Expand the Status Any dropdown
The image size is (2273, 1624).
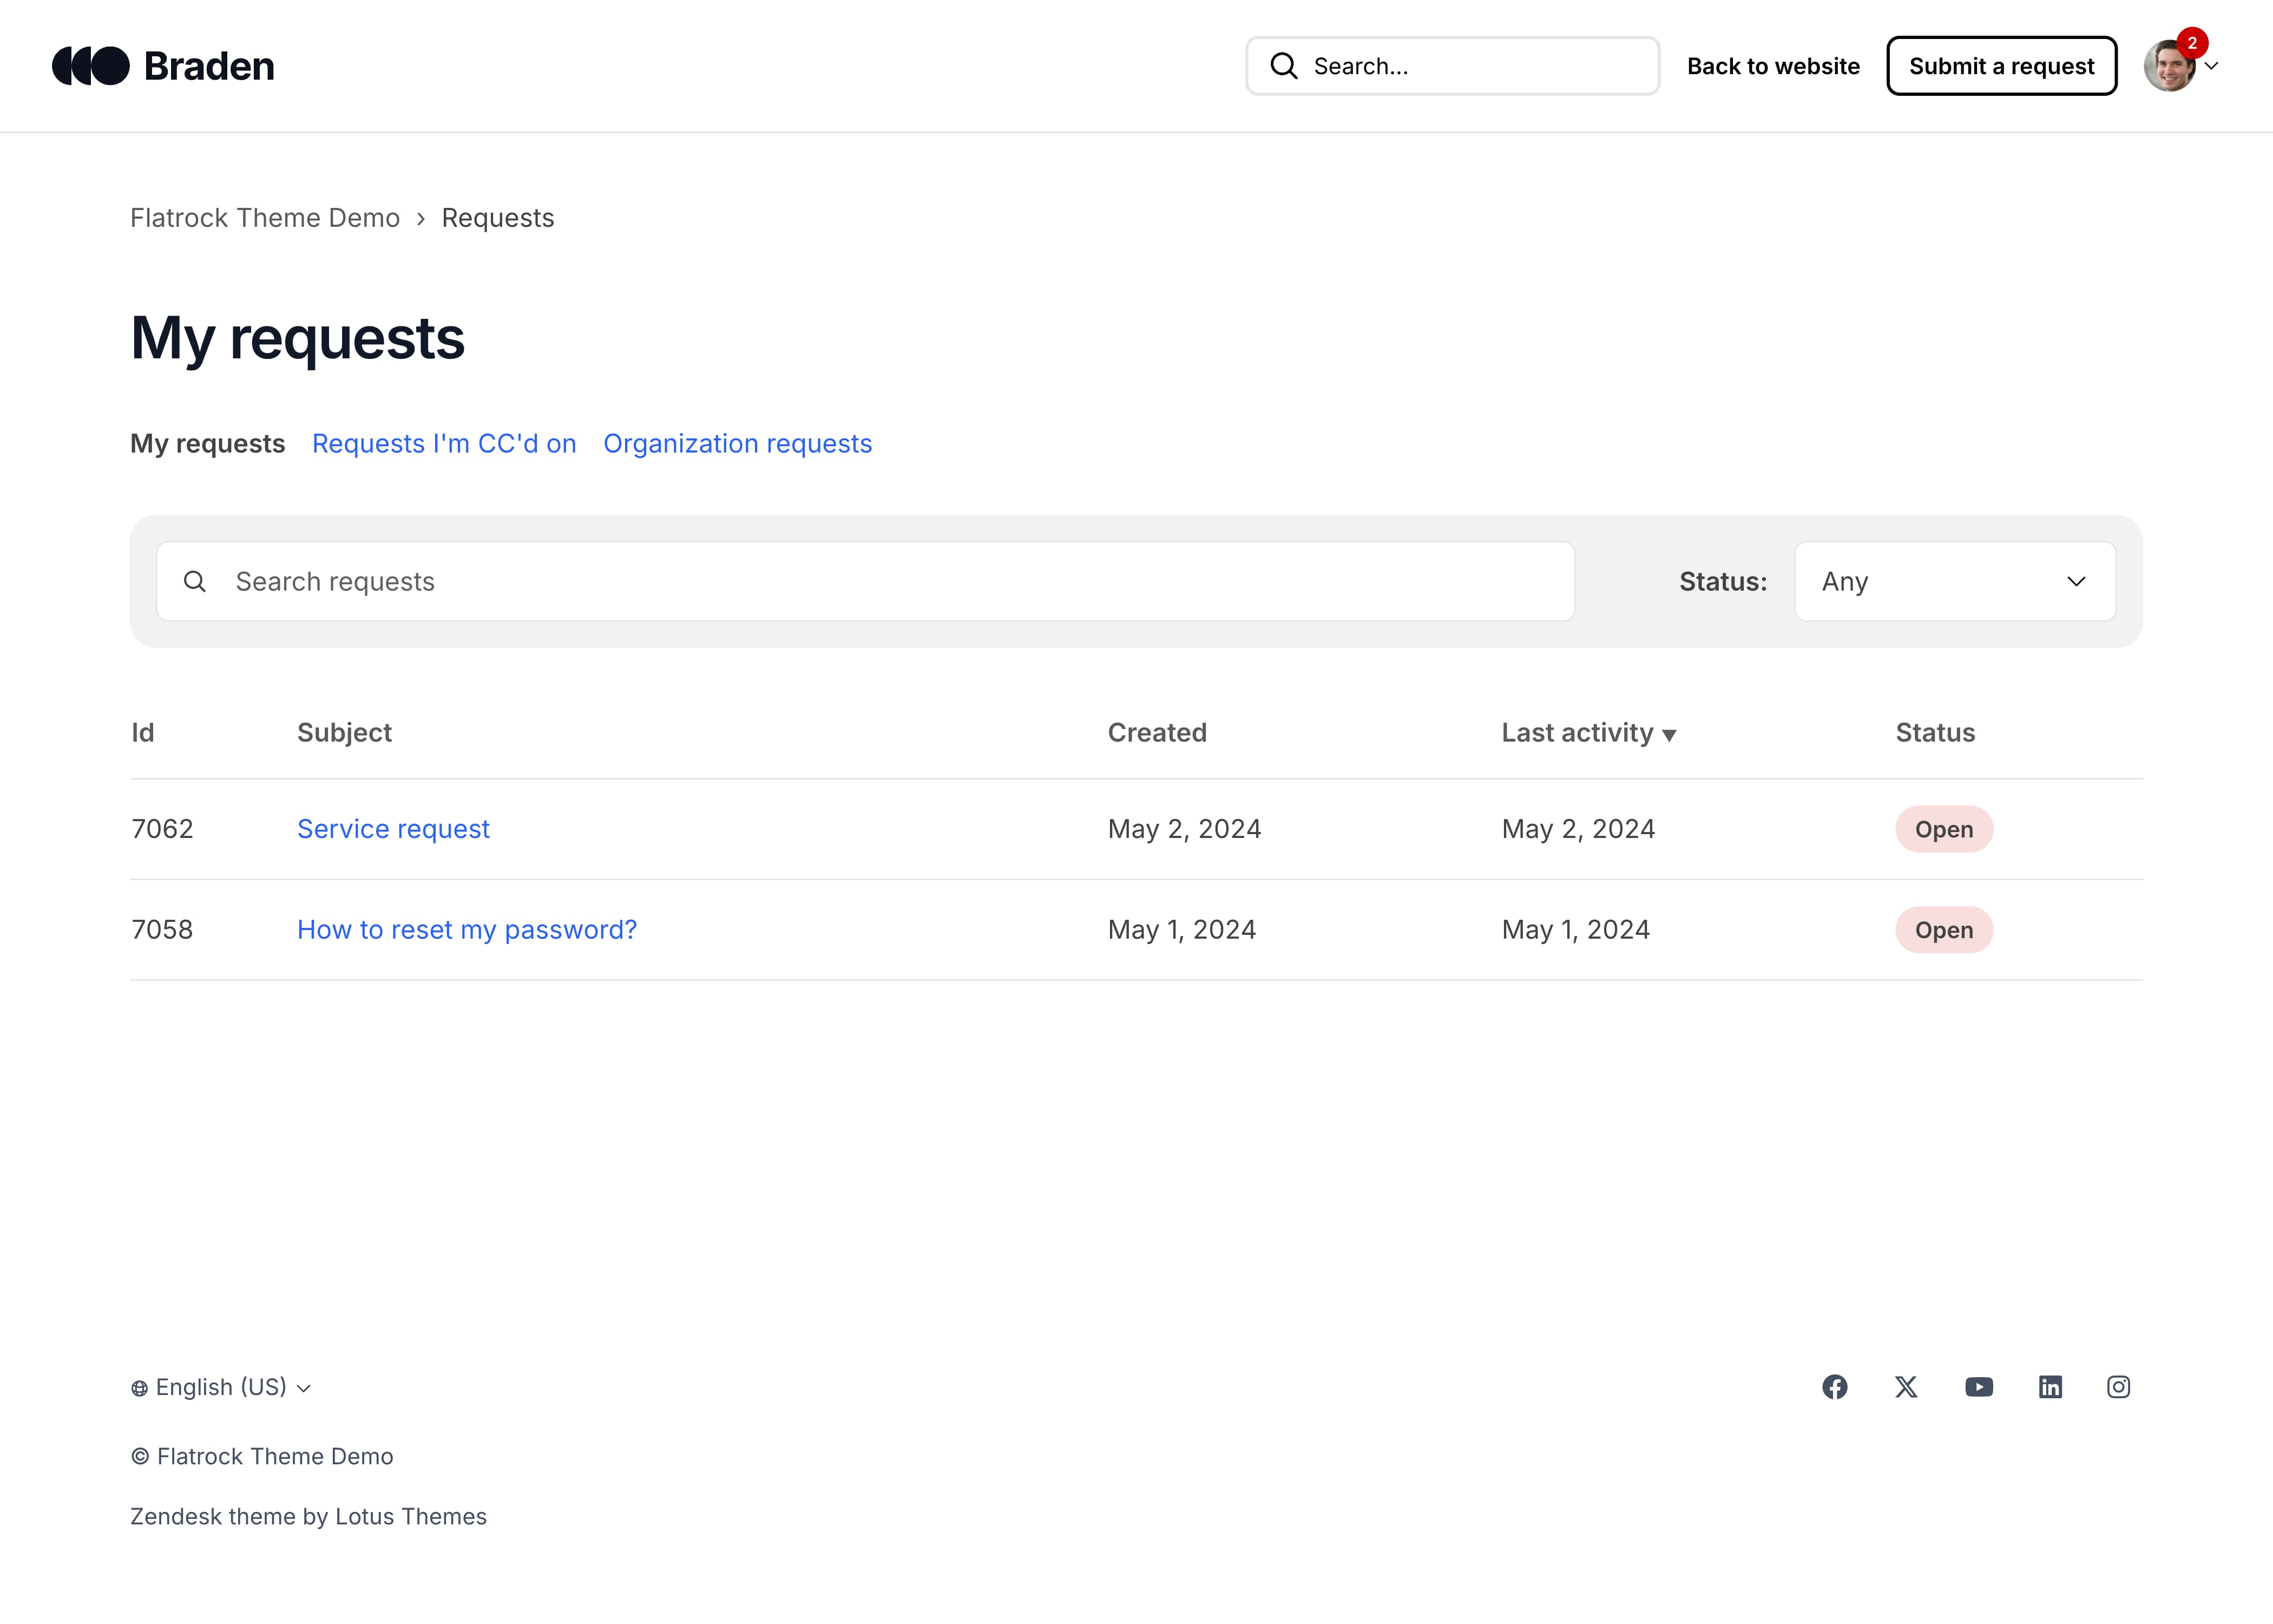[x=1954, y=581]
